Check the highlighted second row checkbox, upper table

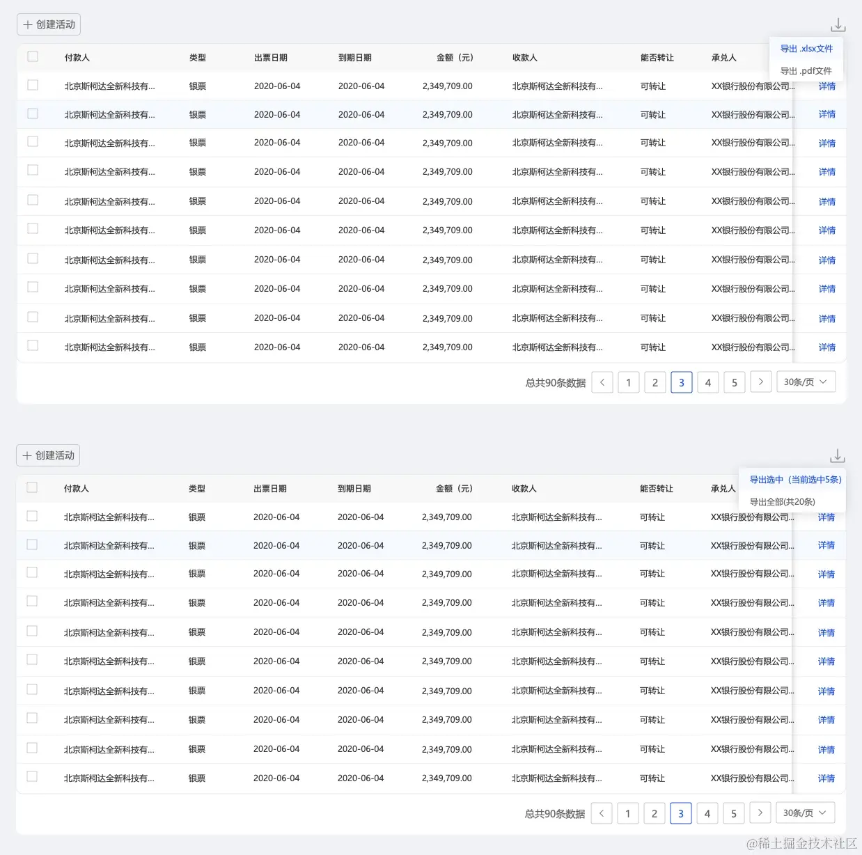point(33,113)
